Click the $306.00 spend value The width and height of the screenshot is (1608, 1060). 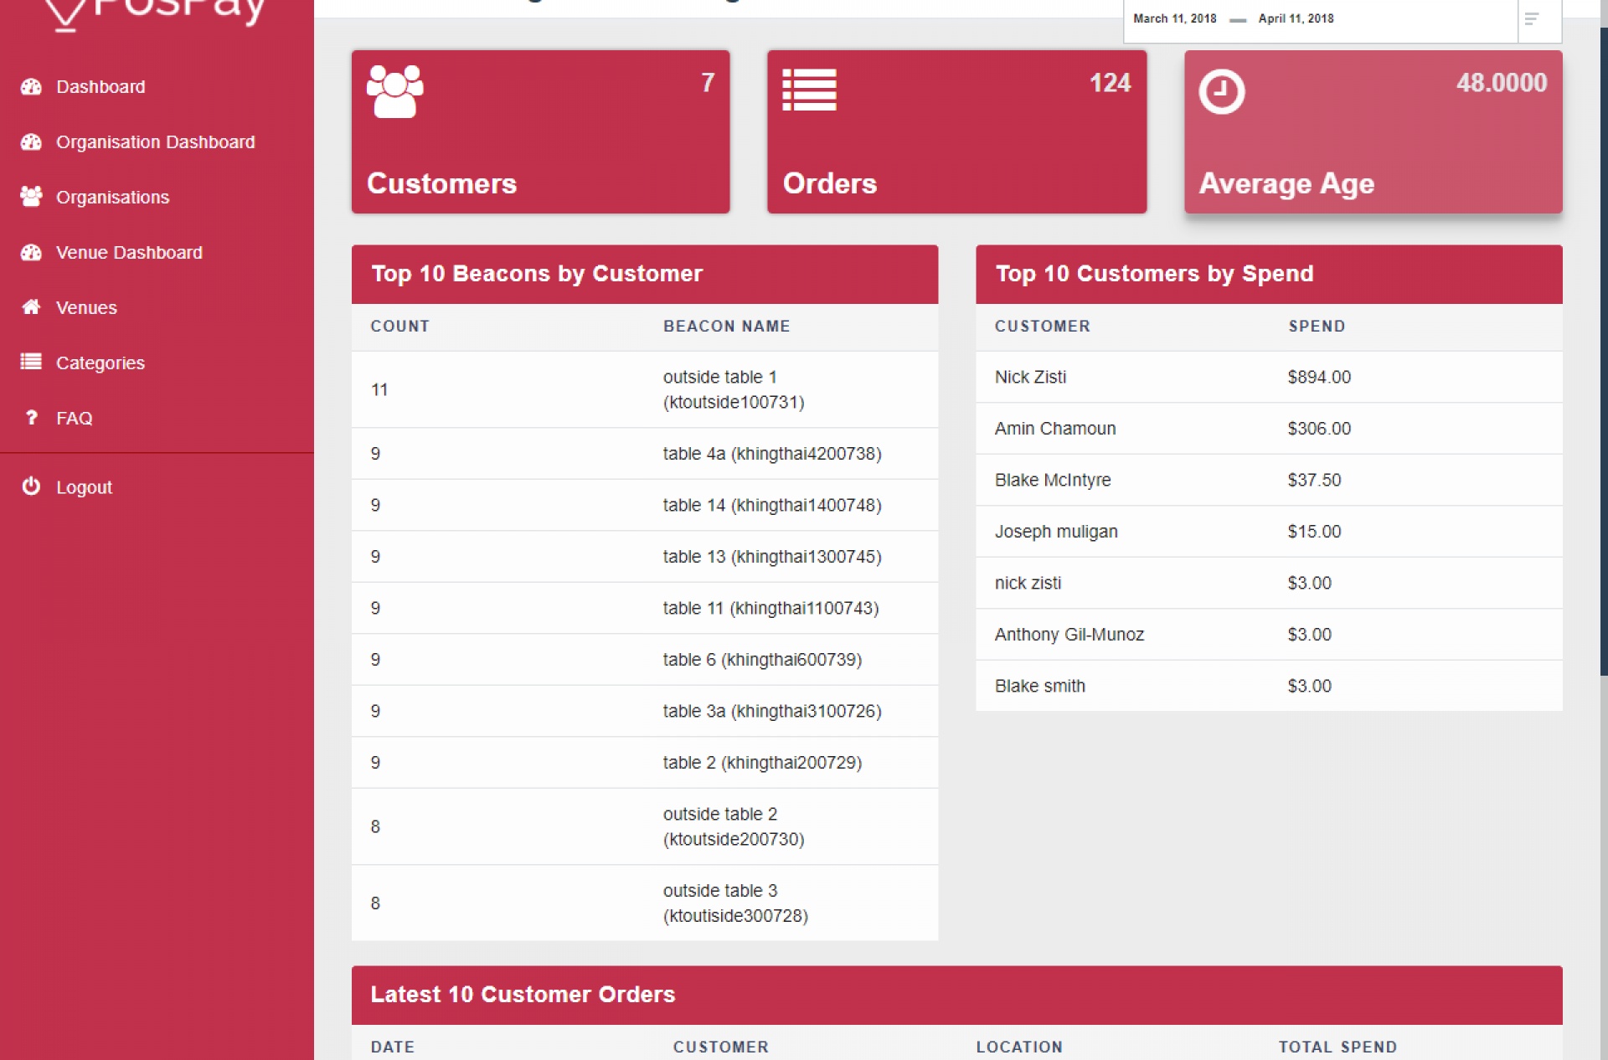pos(1319,429)
